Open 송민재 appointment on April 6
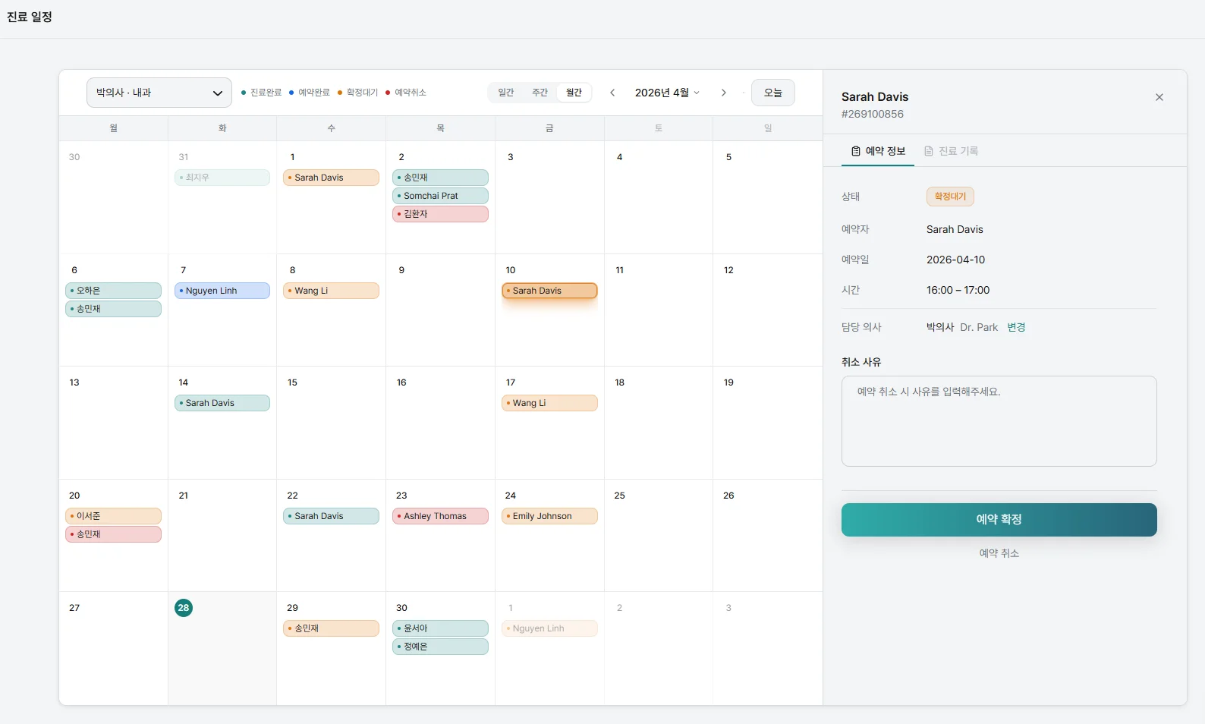The width and height of the screenshot is (1205, 724). click(x=113, y=309)
